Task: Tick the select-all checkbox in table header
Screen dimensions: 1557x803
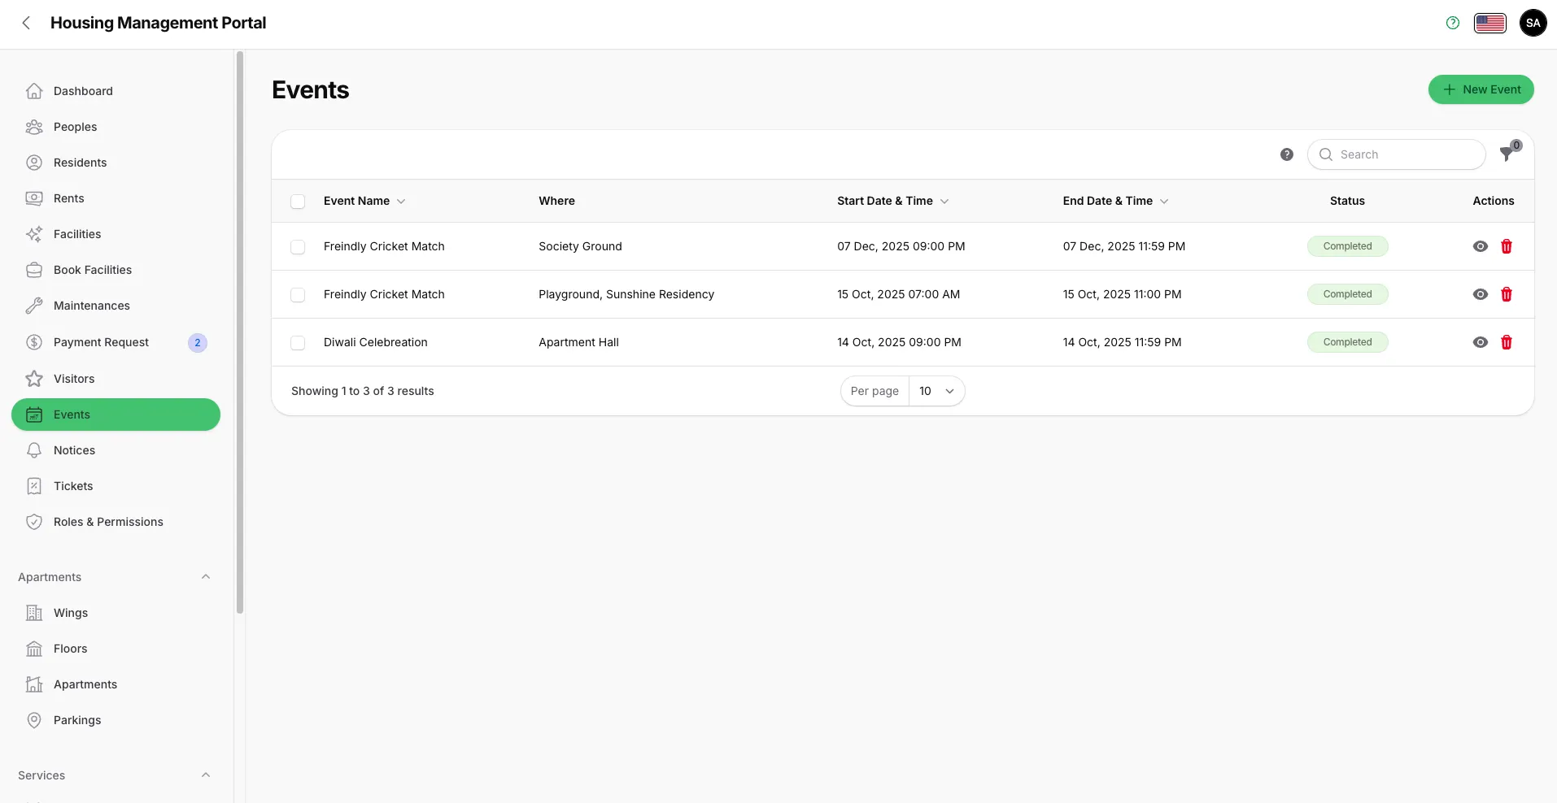Action: [298, 202]
